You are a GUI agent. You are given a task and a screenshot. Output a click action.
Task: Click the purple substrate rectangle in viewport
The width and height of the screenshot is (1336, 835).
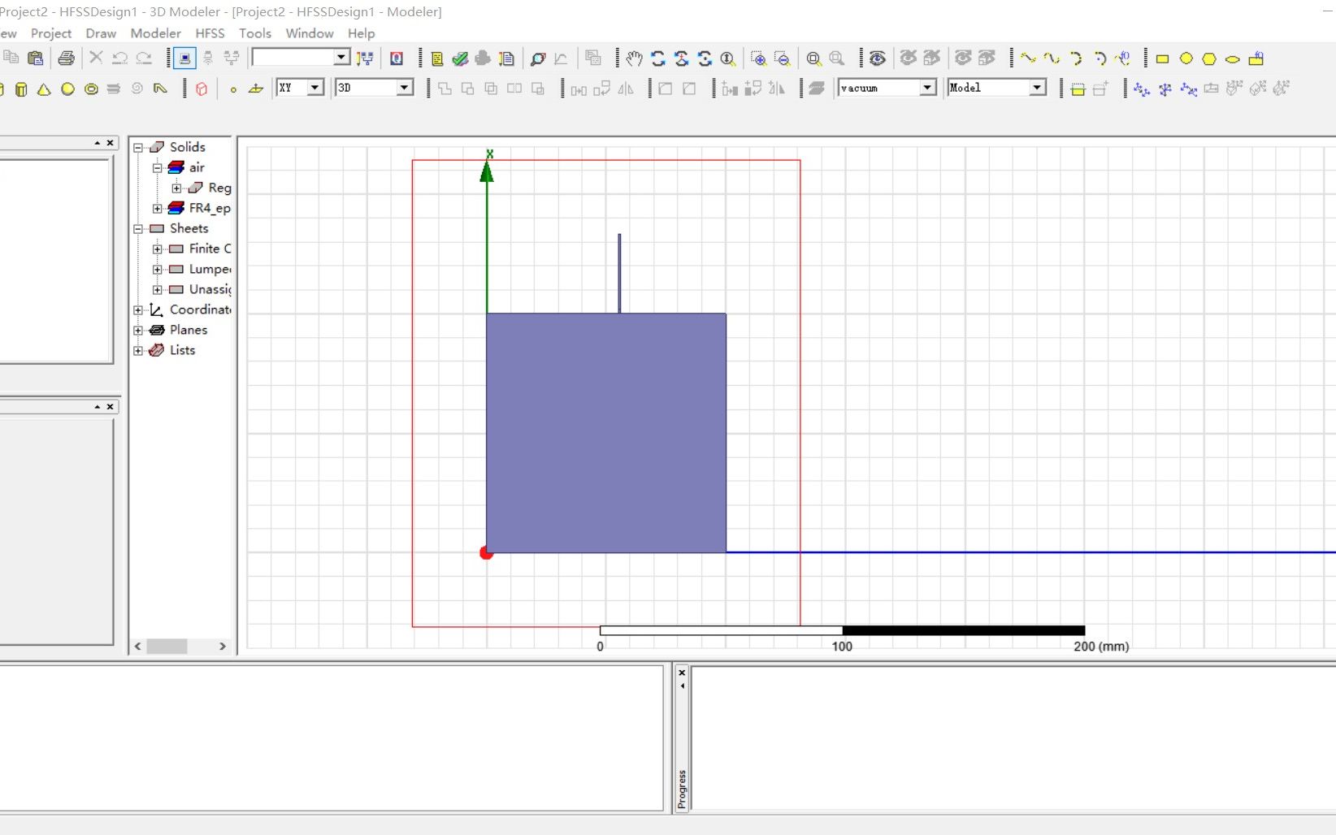[606, 433]
